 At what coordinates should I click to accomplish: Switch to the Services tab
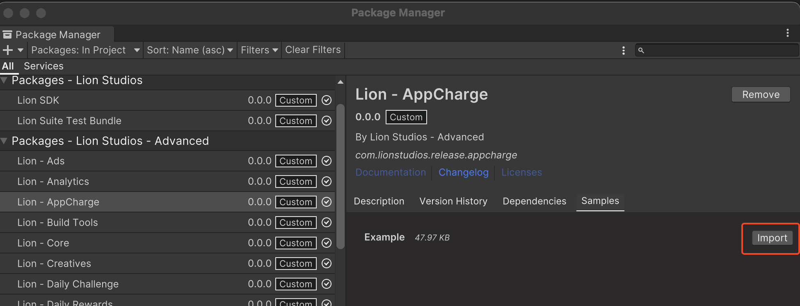[43, 66]
